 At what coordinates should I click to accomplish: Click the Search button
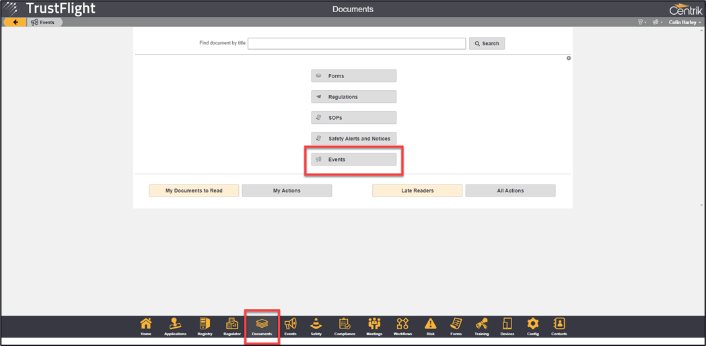point(487,43)
